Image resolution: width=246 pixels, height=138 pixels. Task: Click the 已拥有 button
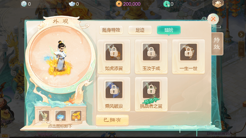pos(112,120)
